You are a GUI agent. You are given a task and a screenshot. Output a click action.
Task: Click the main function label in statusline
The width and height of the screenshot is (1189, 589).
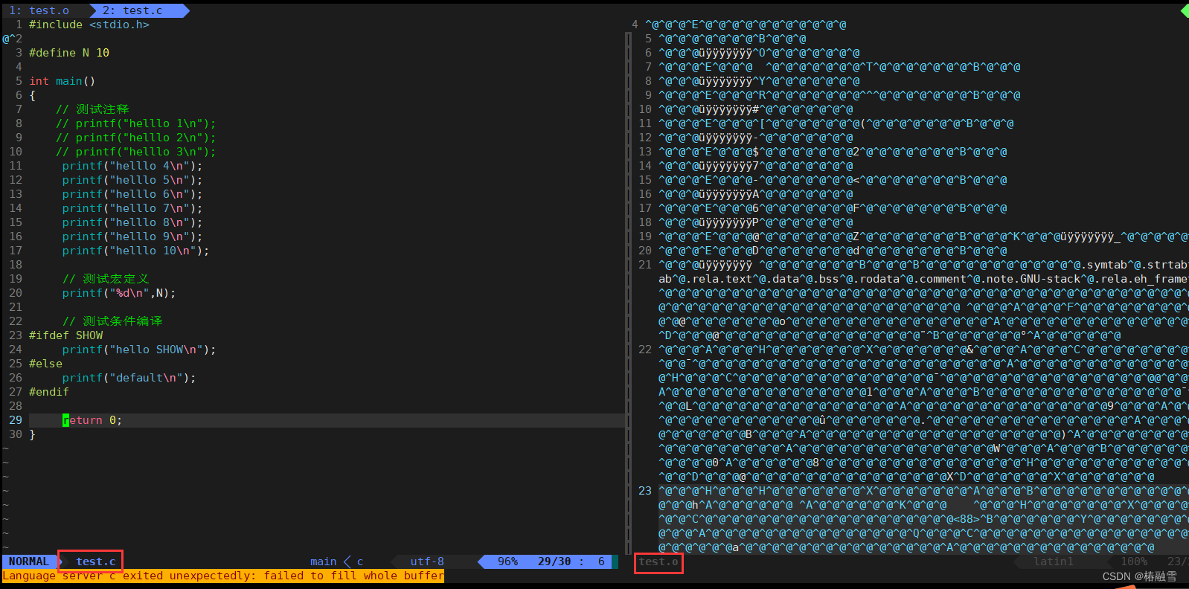[x=323, y=561]
